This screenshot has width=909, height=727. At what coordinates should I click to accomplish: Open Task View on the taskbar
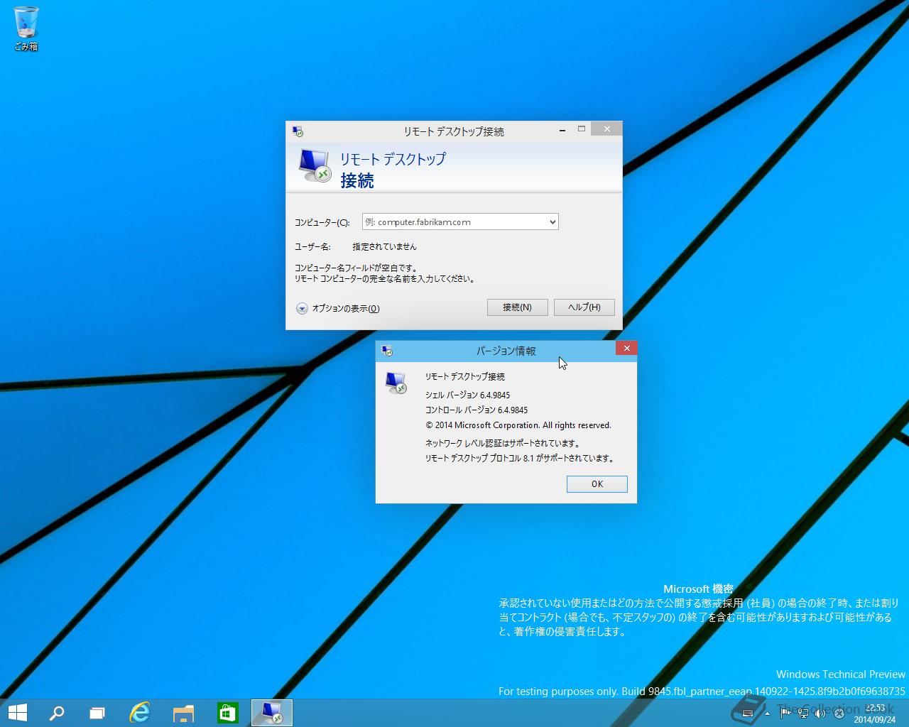pyautogui.click(x=97, y=713)
